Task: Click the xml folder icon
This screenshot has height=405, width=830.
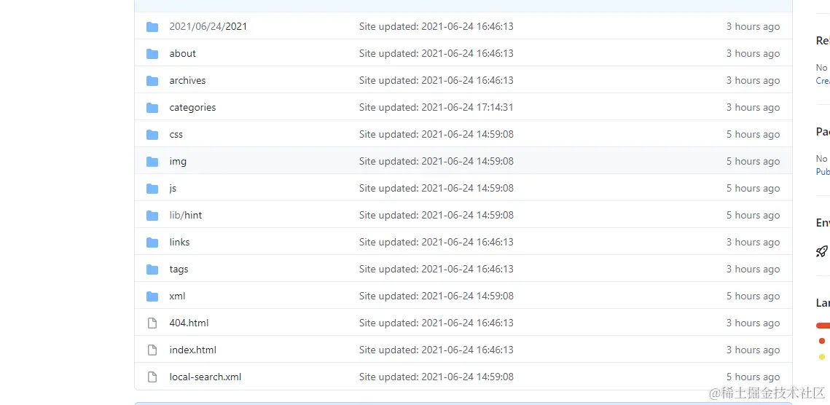Action: click(x=152, y=296)
